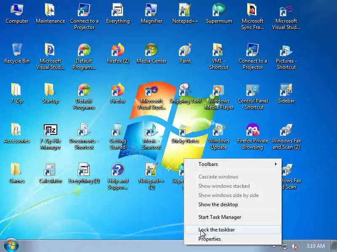Open Start Task Manager from context menu
This screenshot has width=337, height=252.
233,217
